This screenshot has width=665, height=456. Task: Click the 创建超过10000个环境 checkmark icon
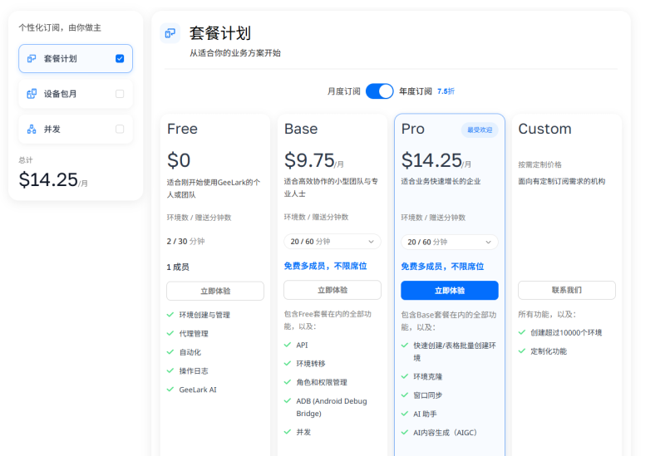tap(522, 332)
